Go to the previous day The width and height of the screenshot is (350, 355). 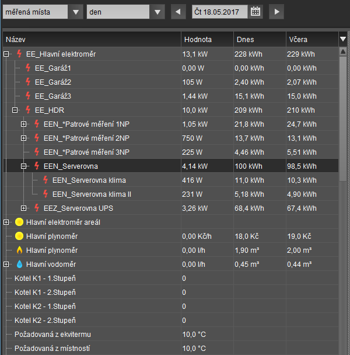coord(177,11)
